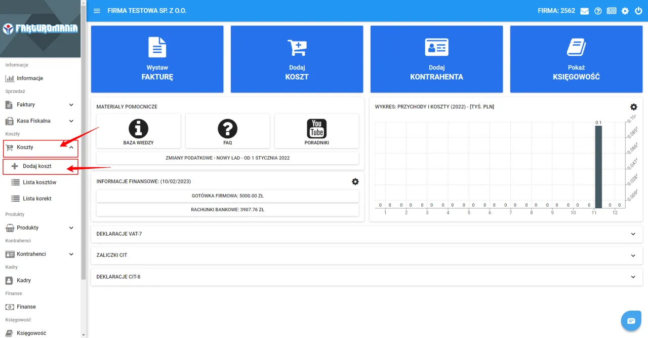
Task: Select Dodaj koszt in the sidebar
Action: 37,166
